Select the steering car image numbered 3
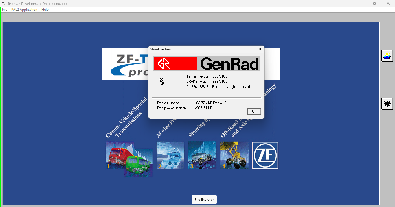395x207 pixels. (202, 155)
